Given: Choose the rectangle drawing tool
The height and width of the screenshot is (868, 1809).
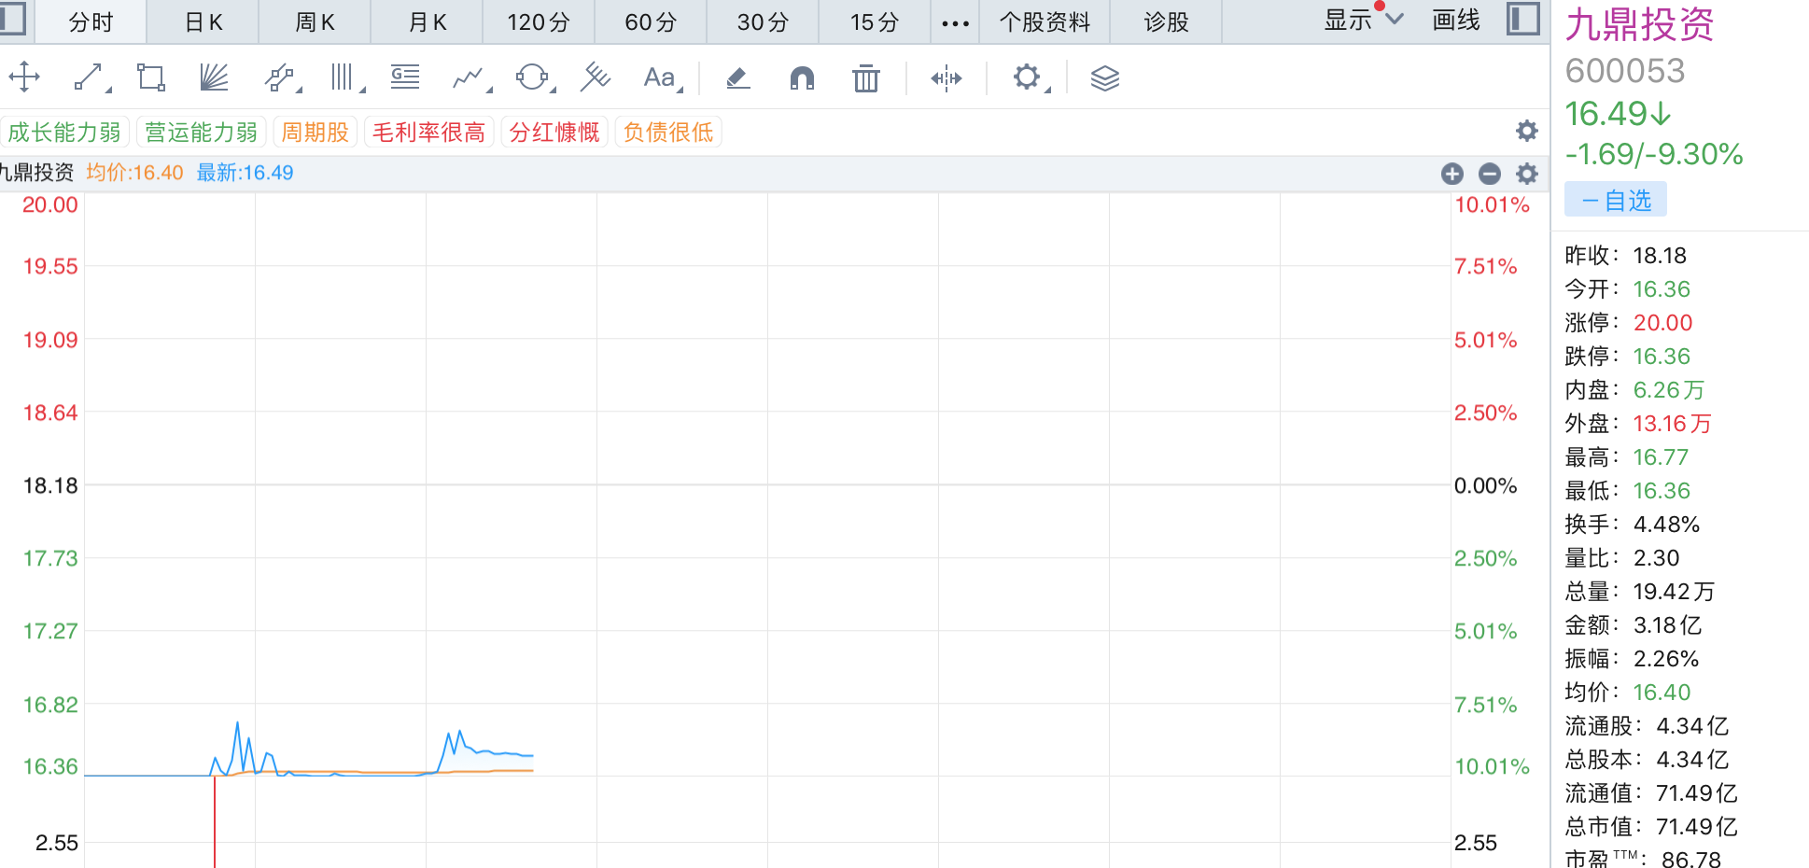Looking at the screenshot, I should click(150, 77).
